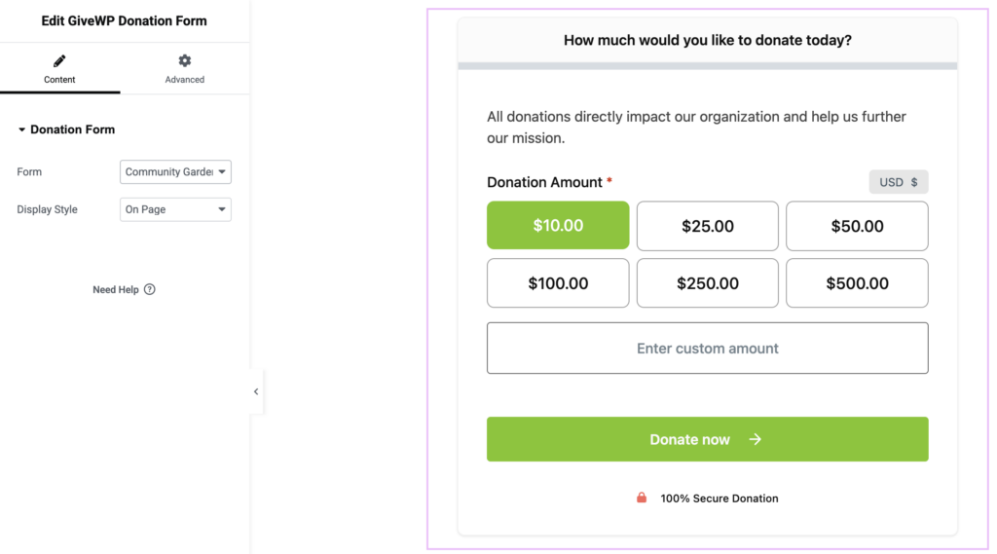The image size is (997, 554).
Task: Click the pencil Content icon
Action: 59,61
